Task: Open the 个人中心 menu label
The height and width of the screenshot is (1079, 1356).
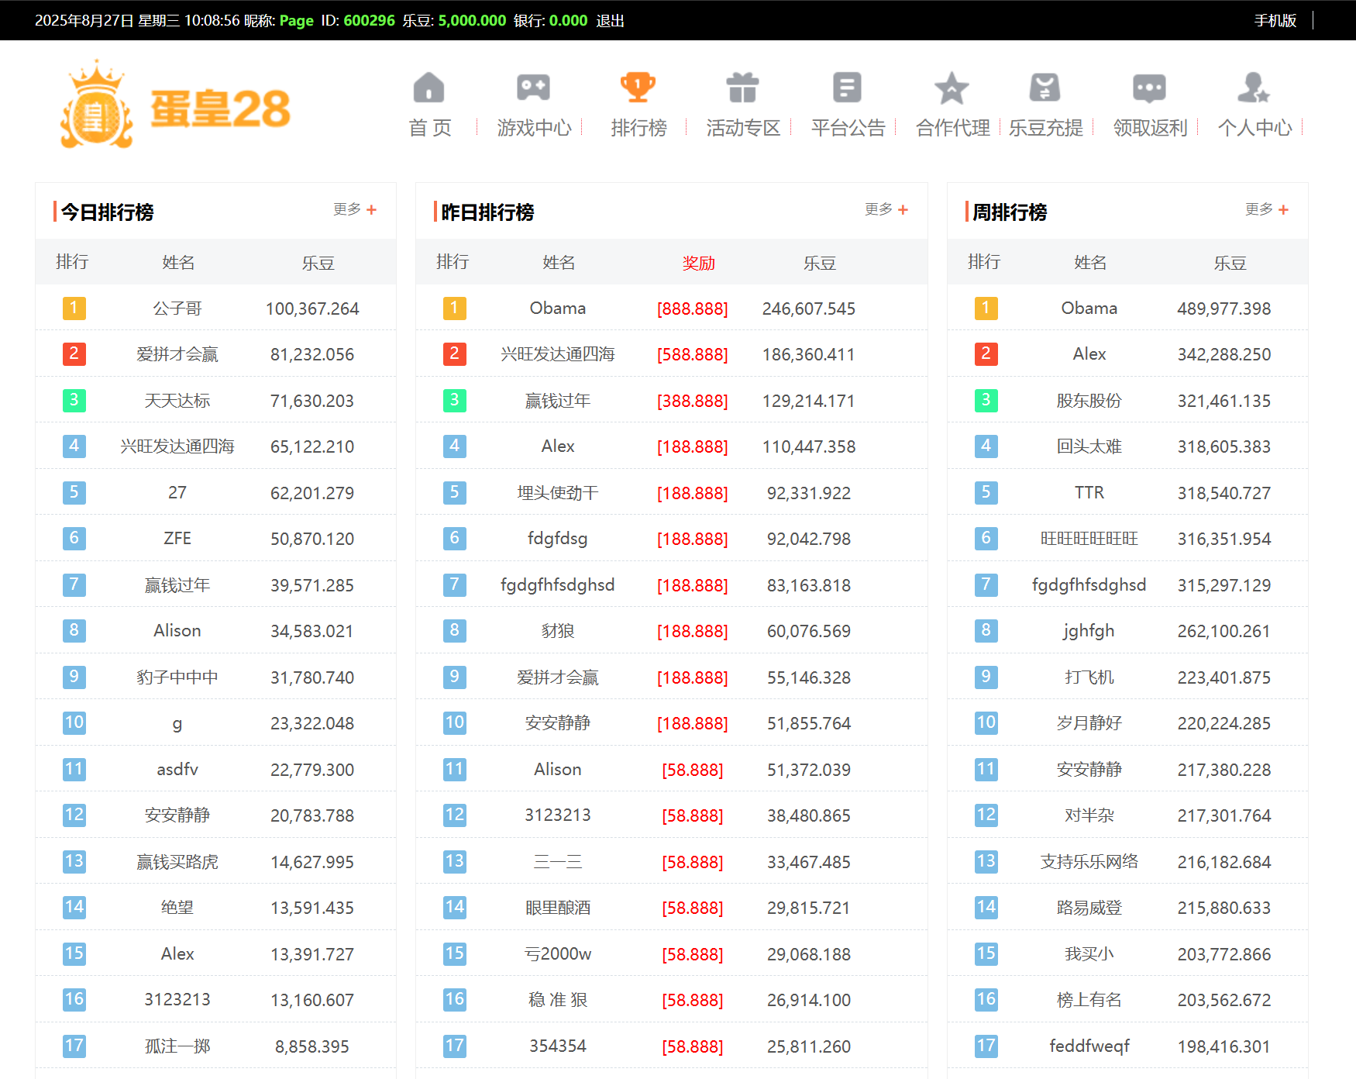Action: point(1254,128)
